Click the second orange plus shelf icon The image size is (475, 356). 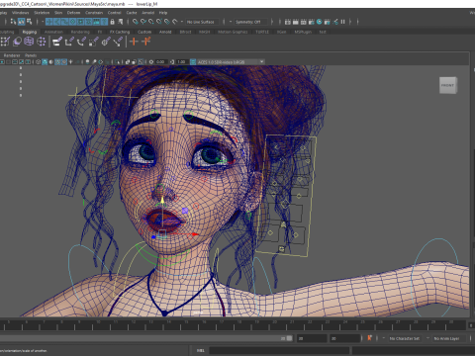[145, 42]
